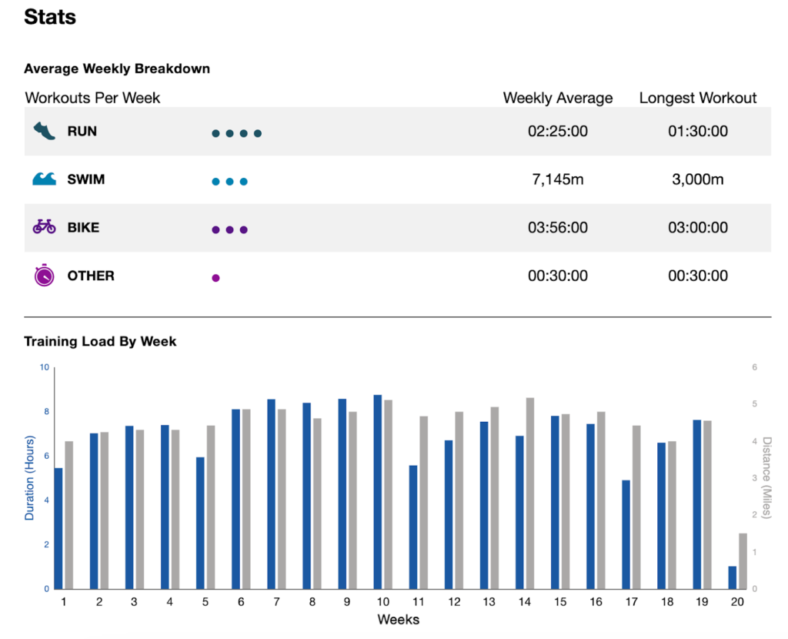Click the gray distance bar for week 1
This screenshot has height=639, width=788.
pos(69,515)
